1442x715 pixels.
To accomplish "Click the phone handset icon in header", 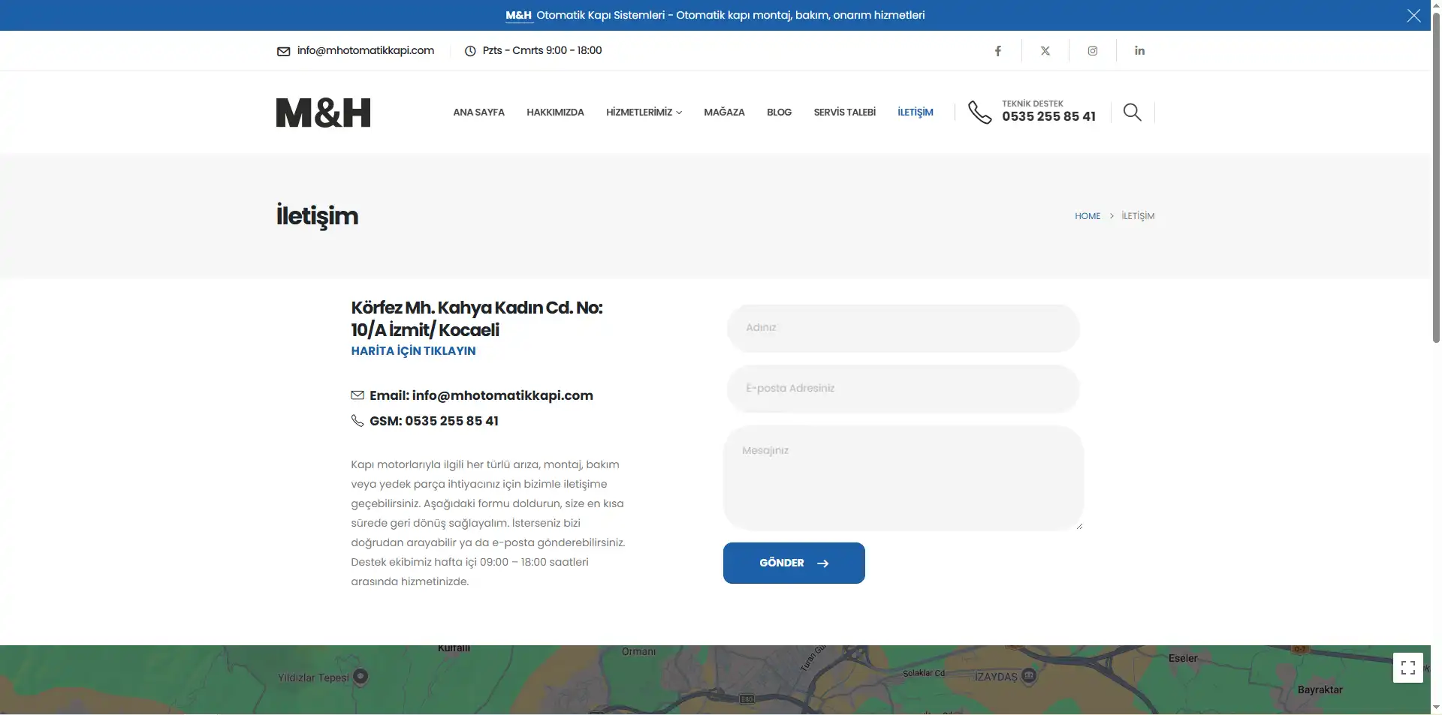I will click(x=979, y=112).
